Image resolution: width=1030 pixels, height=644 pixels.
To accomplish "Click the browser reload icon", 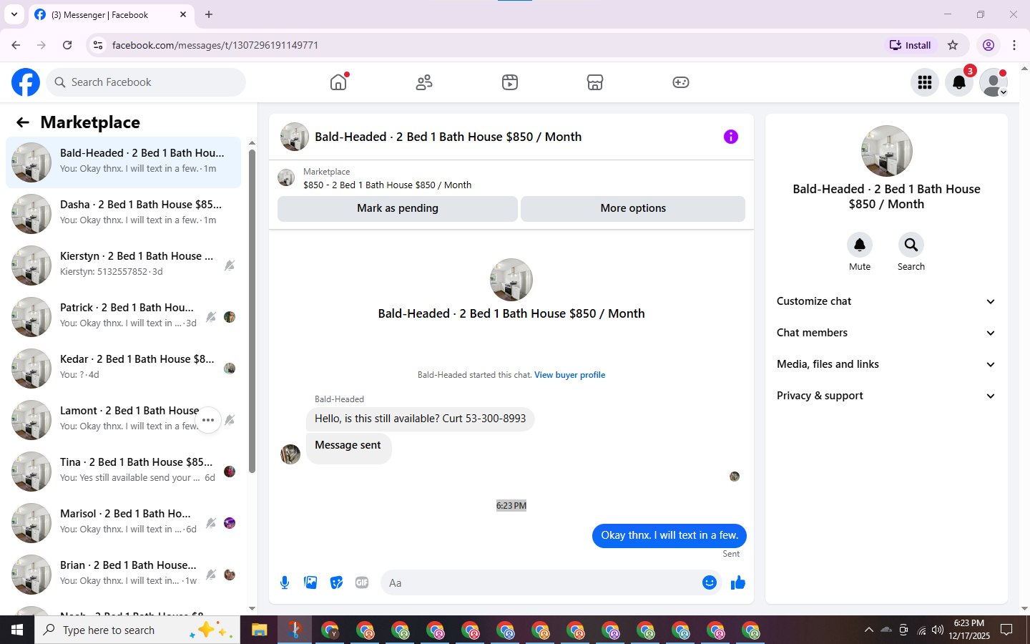I will 67,45.
